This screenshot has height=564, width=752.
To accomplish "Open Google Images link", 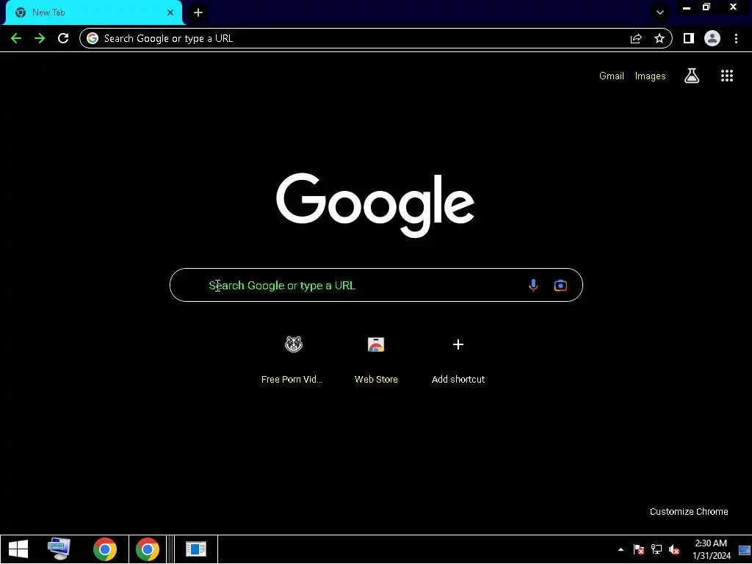I will [651, 76].
